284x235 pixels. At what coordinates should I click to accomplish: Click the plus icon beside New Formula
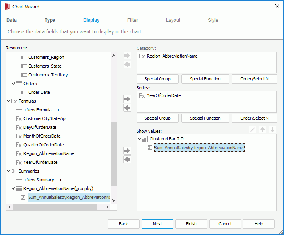[19, 110]
